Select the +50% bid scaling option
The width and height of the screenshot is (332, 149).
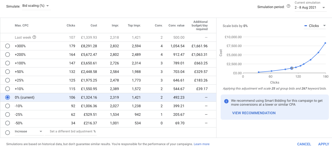click(x=8, y=72)
